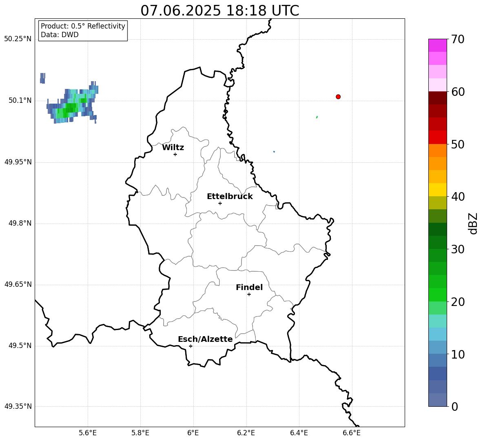Click the 50 colorbar tick label
This screenshot has width=483, height=441.
(x=458, y=144)
